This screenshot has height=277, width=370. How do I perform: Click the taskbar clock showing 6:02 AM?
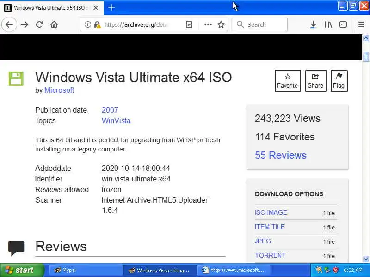353,270
